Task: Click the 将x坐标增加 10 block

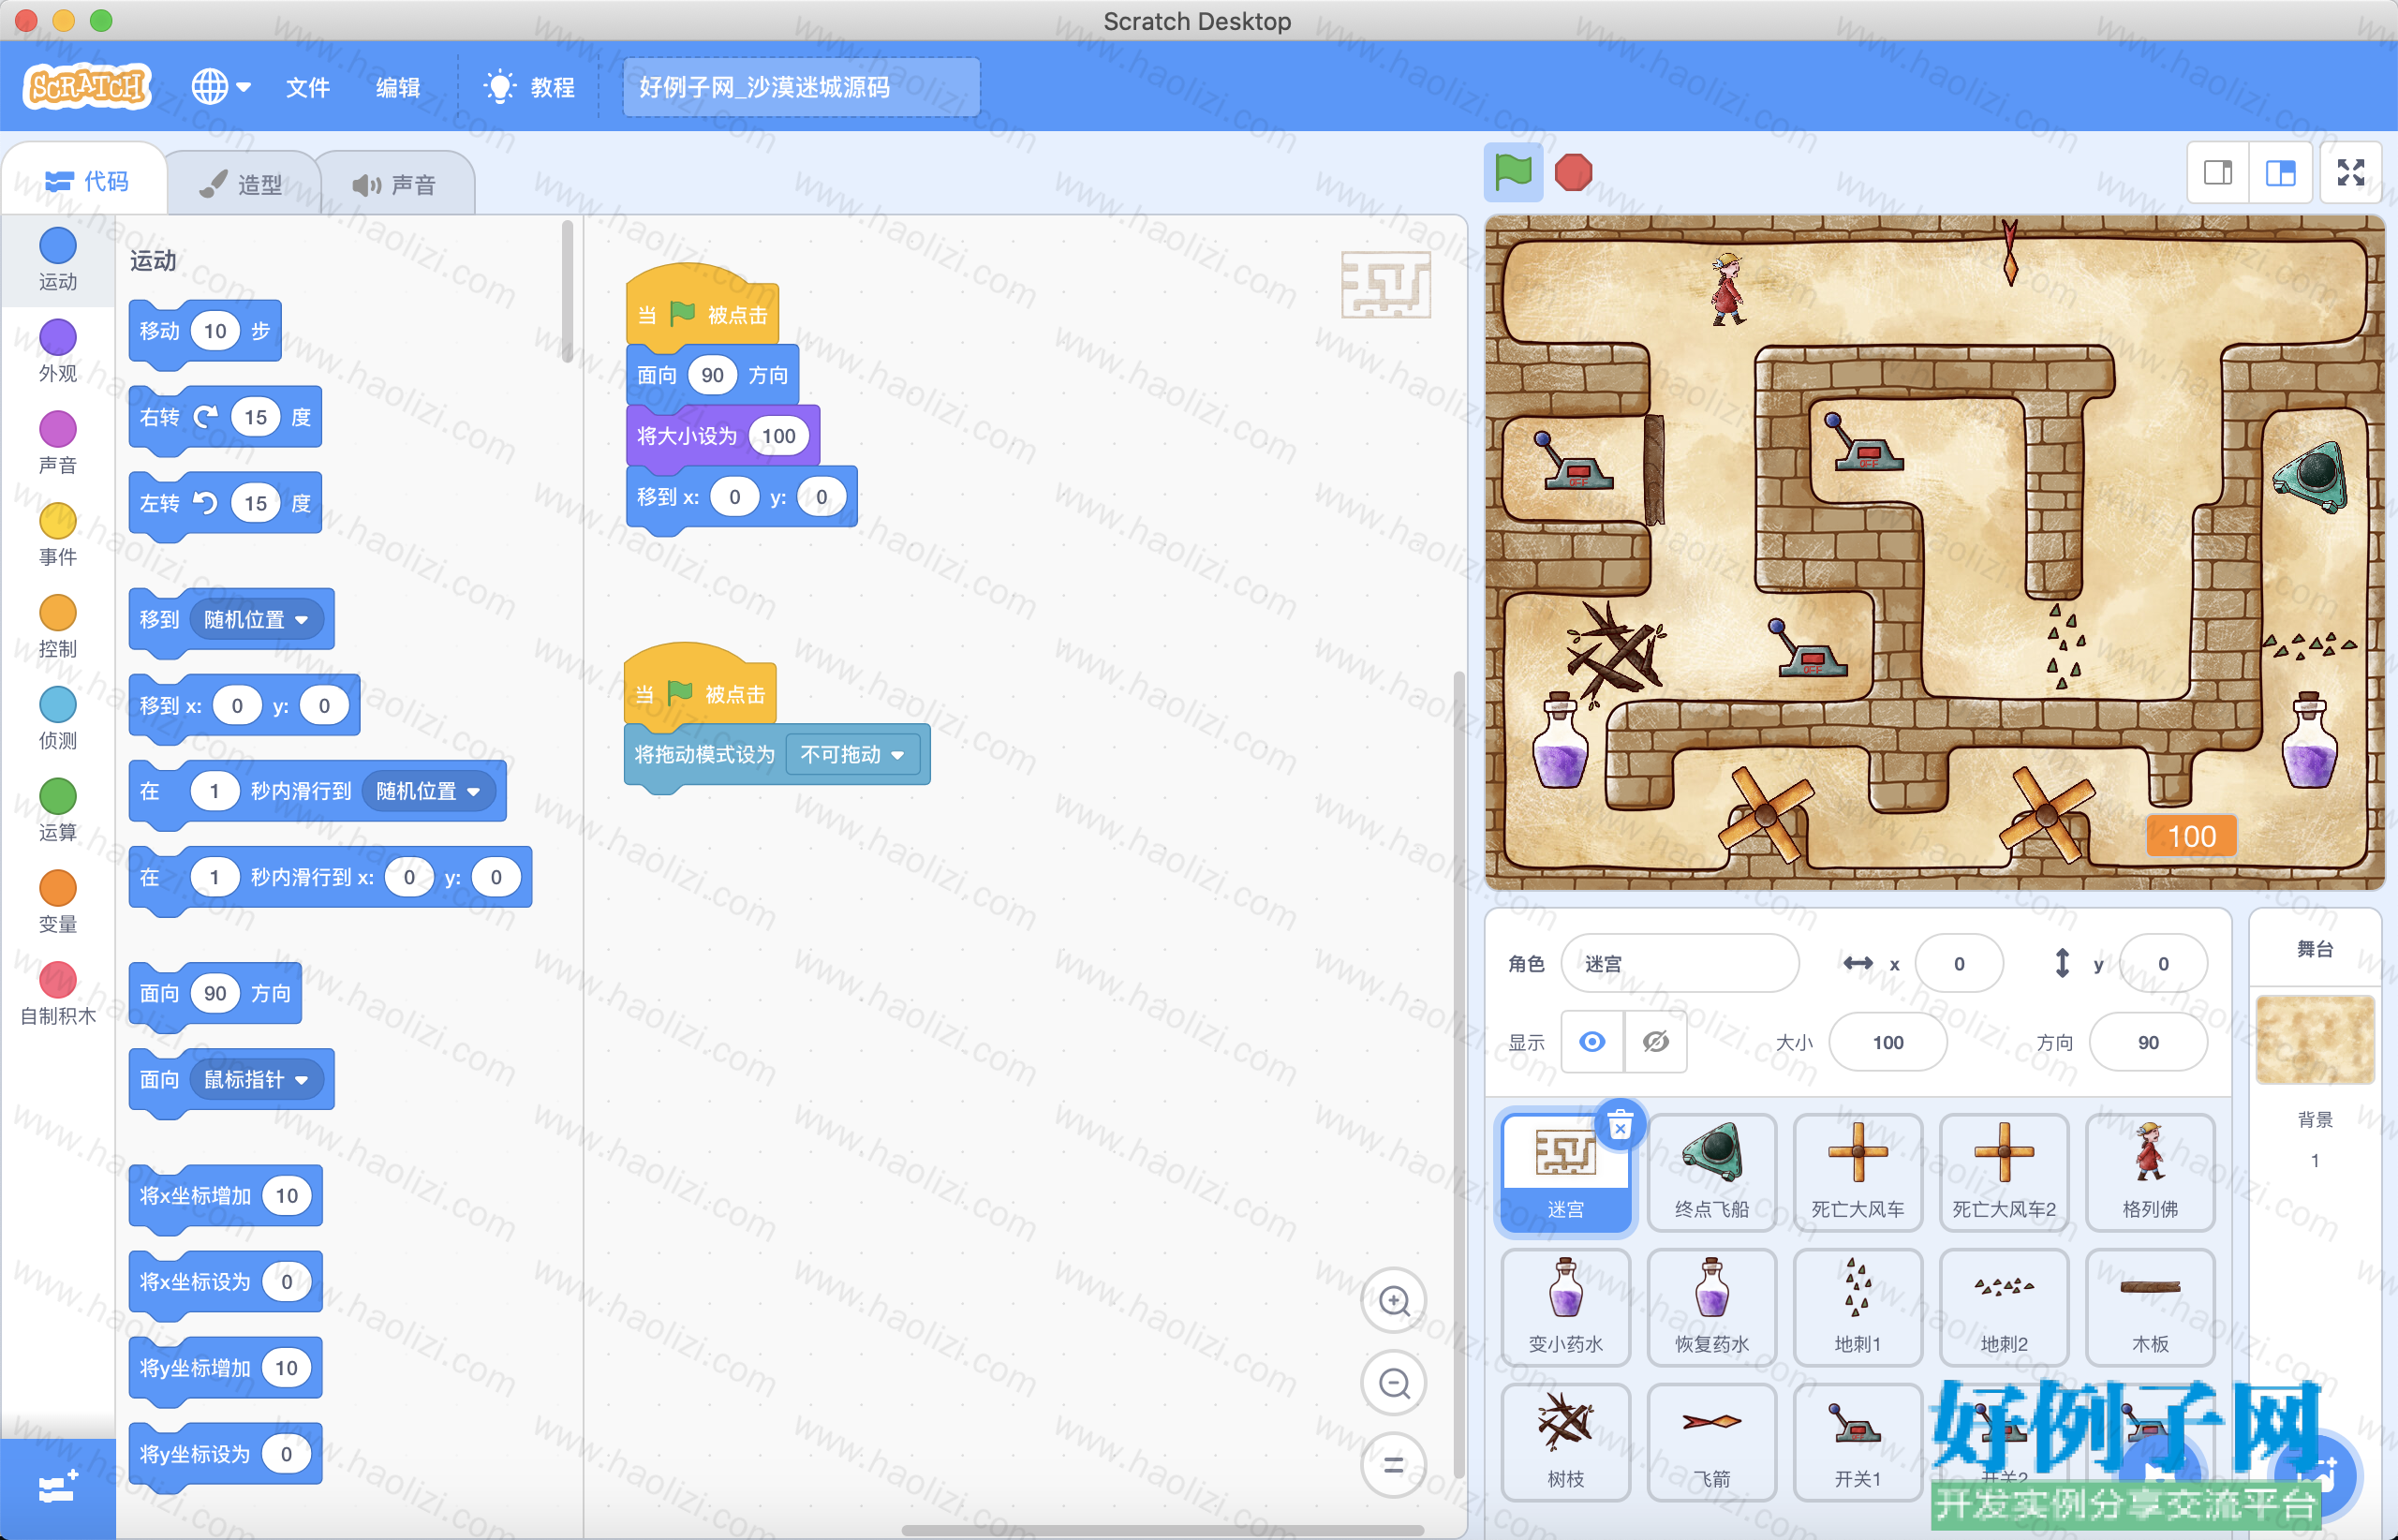Action: click(225, 1196)
